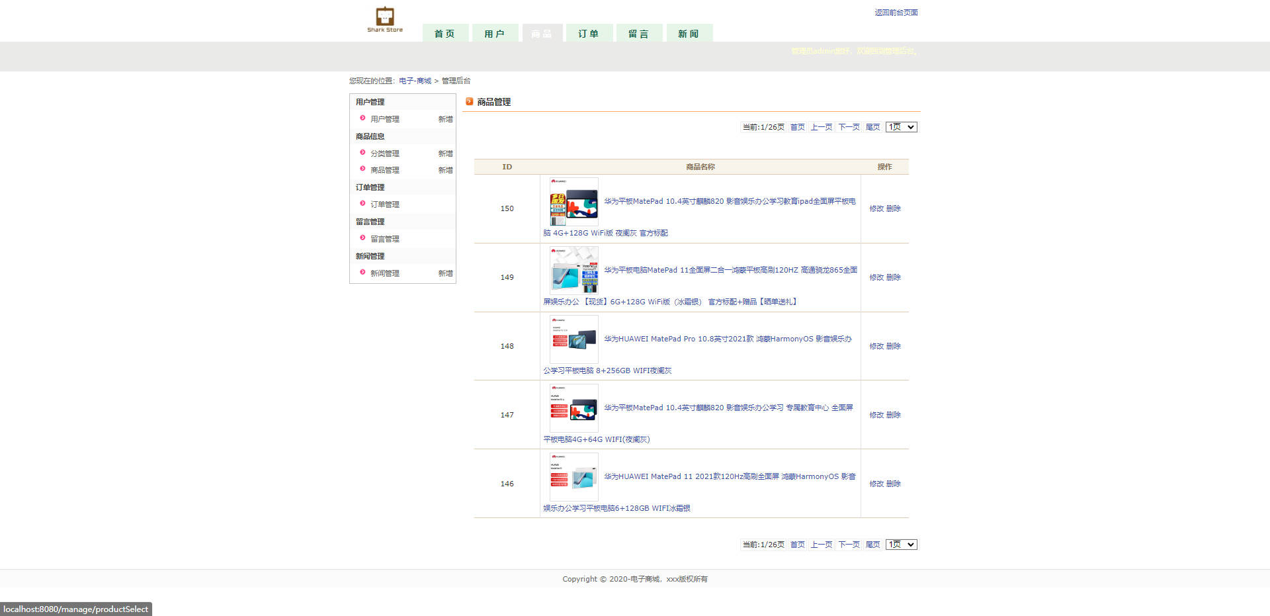1270x616 pixels.
Task: Click 删除 for product 147
Action: 894,415
